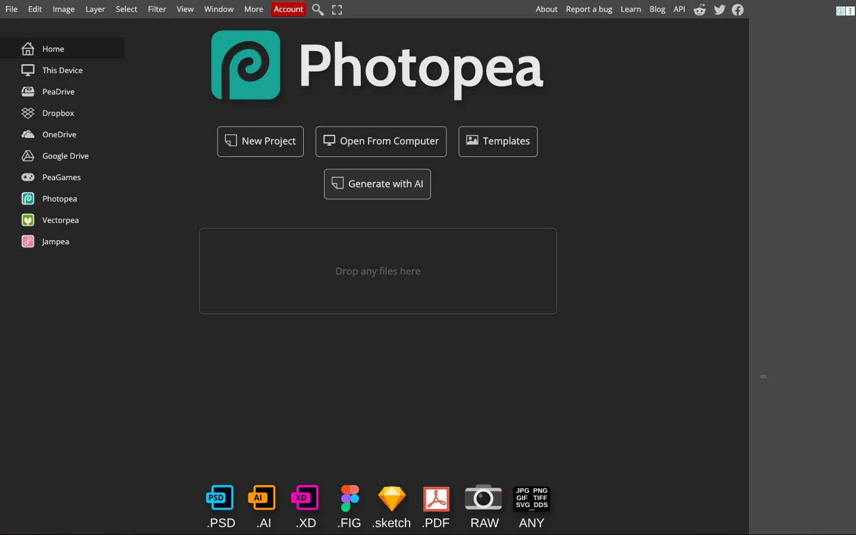Click the This Device monitor icon
This screenshot has width=856, height=535.
pyautogui.click(x=28, y=70)
